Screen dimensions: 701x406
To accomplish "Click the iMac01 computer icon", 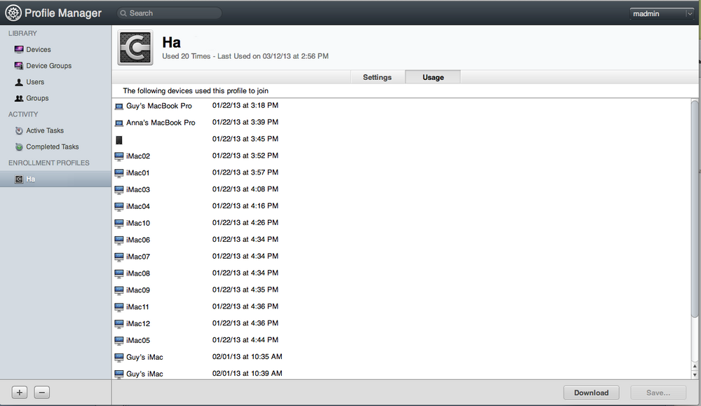I will (x=119, y=173).
